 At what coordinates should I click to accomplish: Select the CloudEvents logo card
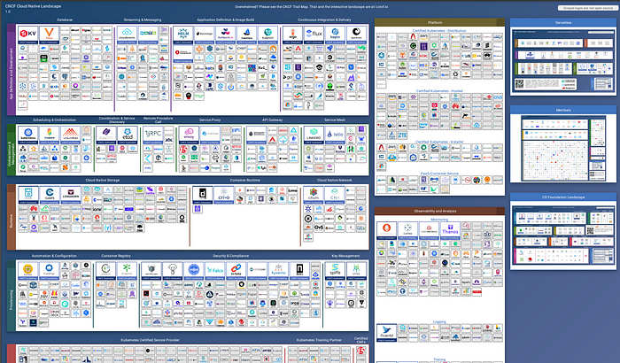[127, 35]
